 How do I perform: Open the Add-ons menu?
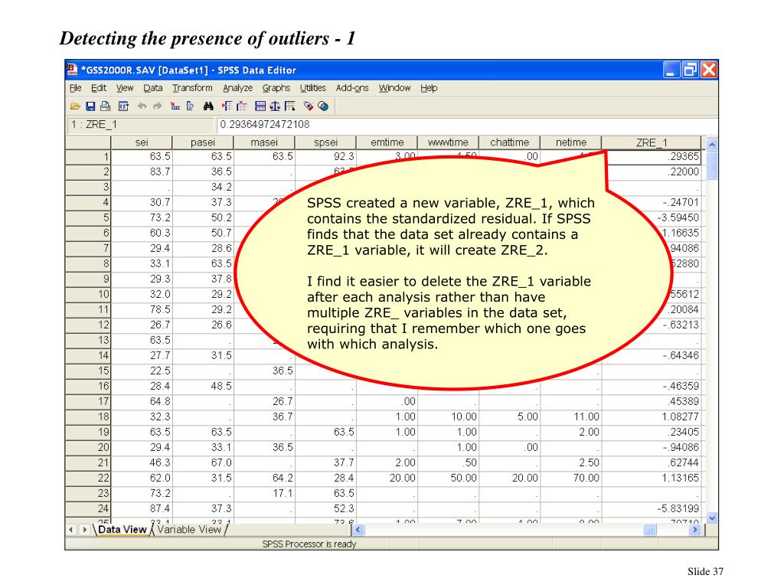pos(352,88)
